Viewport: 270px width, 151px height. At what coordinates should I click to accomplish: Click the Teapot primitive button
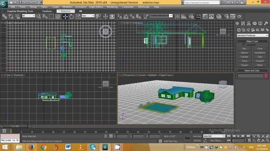[244, 65]
